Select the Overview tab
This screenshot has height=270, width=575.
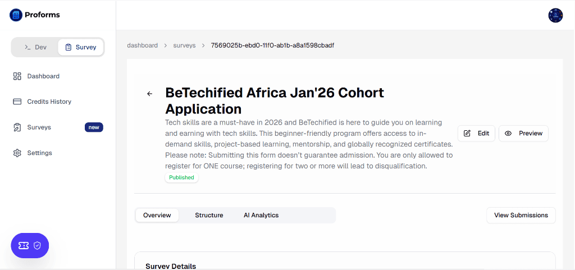click(157, 215)
